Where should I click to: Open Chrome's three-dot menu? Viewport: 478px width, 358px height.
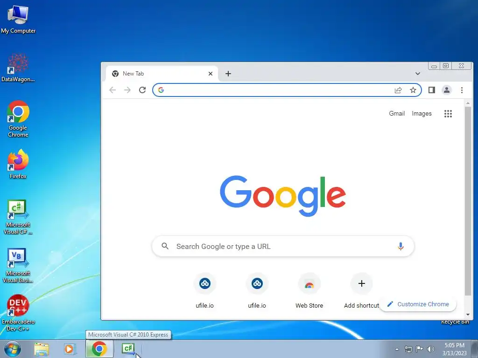pyautogui.click(x=462, y=90)
